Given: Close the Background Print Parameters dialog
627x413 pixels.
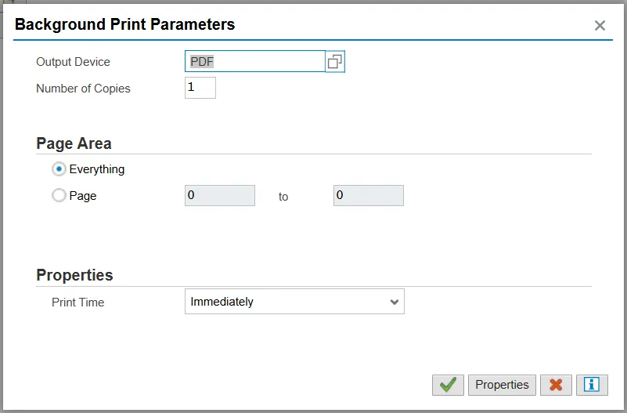Looking at the screenshot, I should point(600,25).
